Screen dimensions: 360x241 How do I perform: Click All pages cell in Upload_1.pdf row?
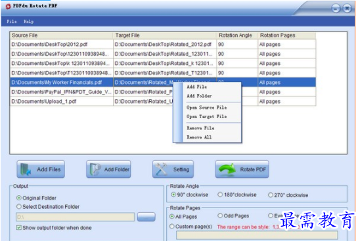(x=287, y=101)
